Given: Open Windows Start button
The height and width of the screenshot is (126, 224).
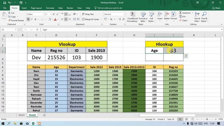Looking at the screenshot, I should [3, 124].
